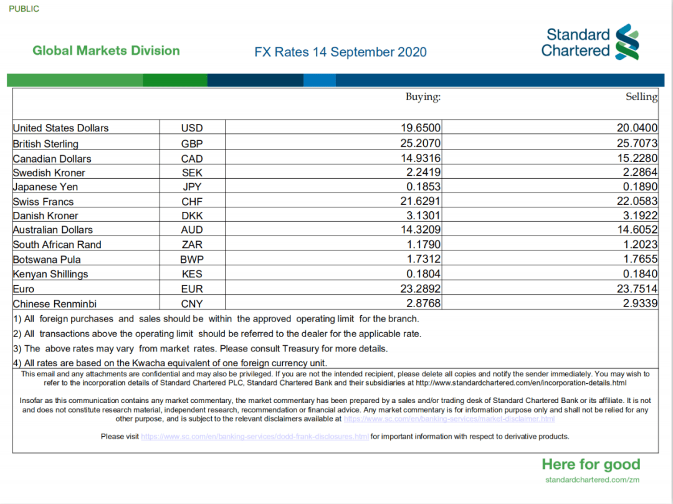
Task: Click the GBP currency code cell
Action: tap(192, 143)
